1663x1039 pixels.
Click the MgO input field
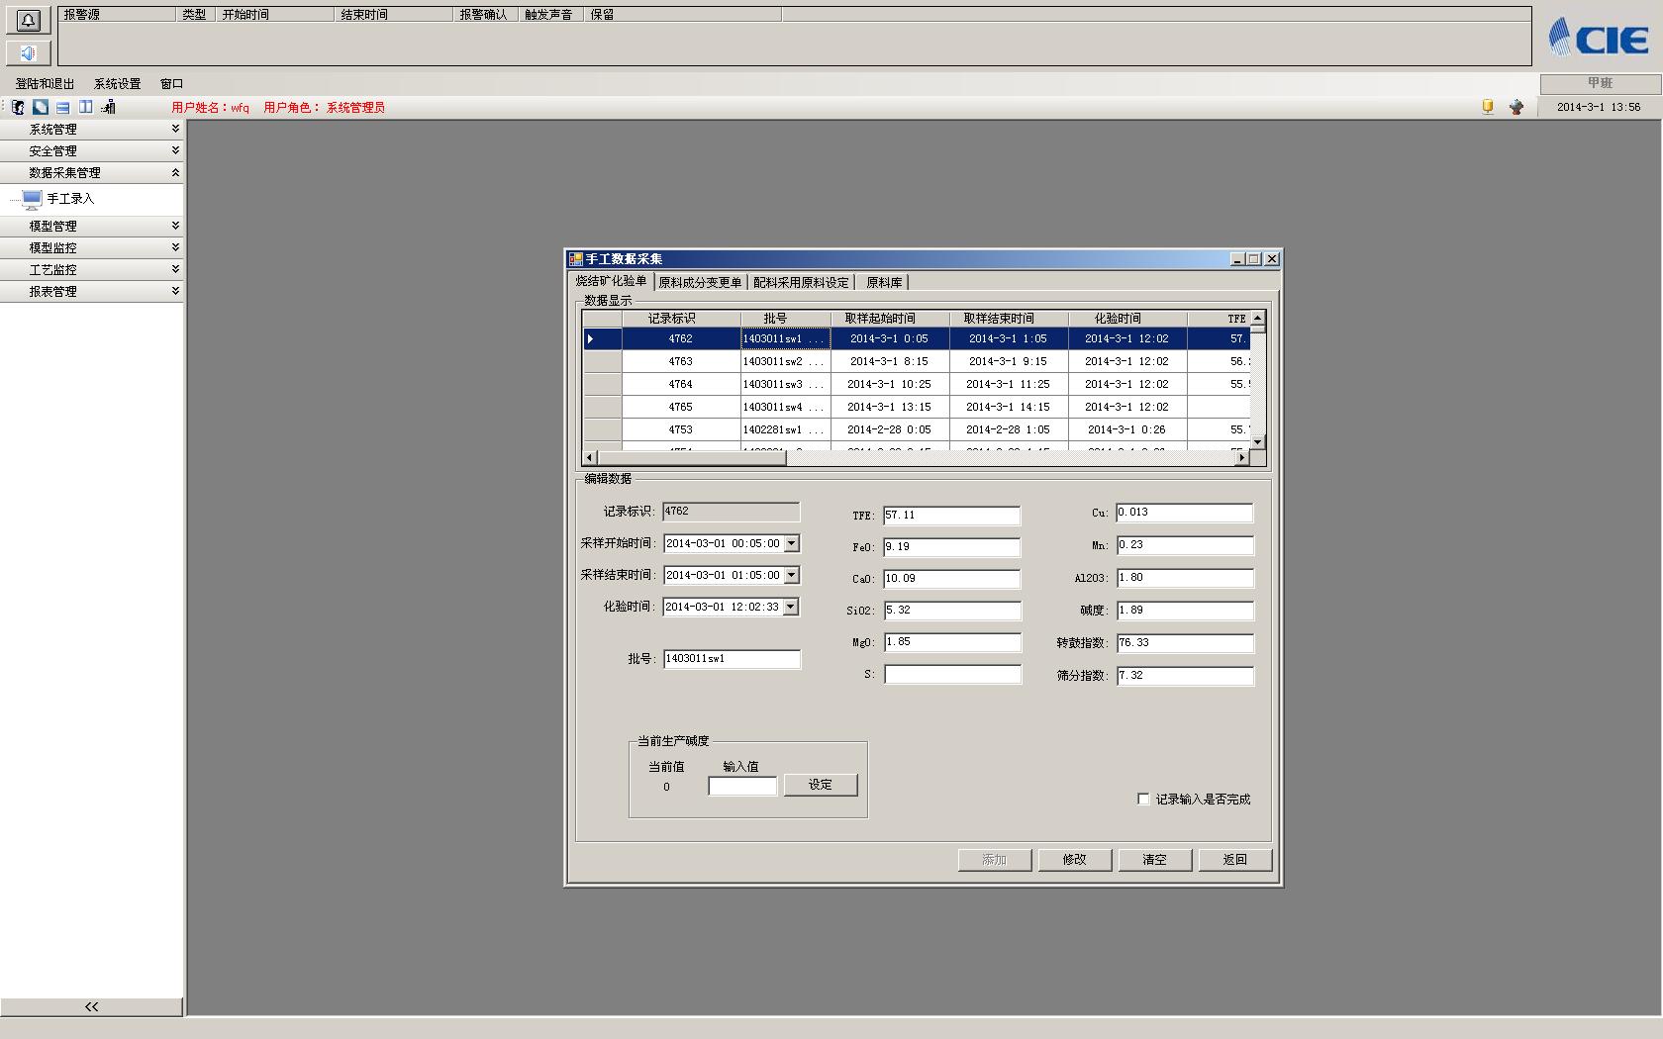951,642
